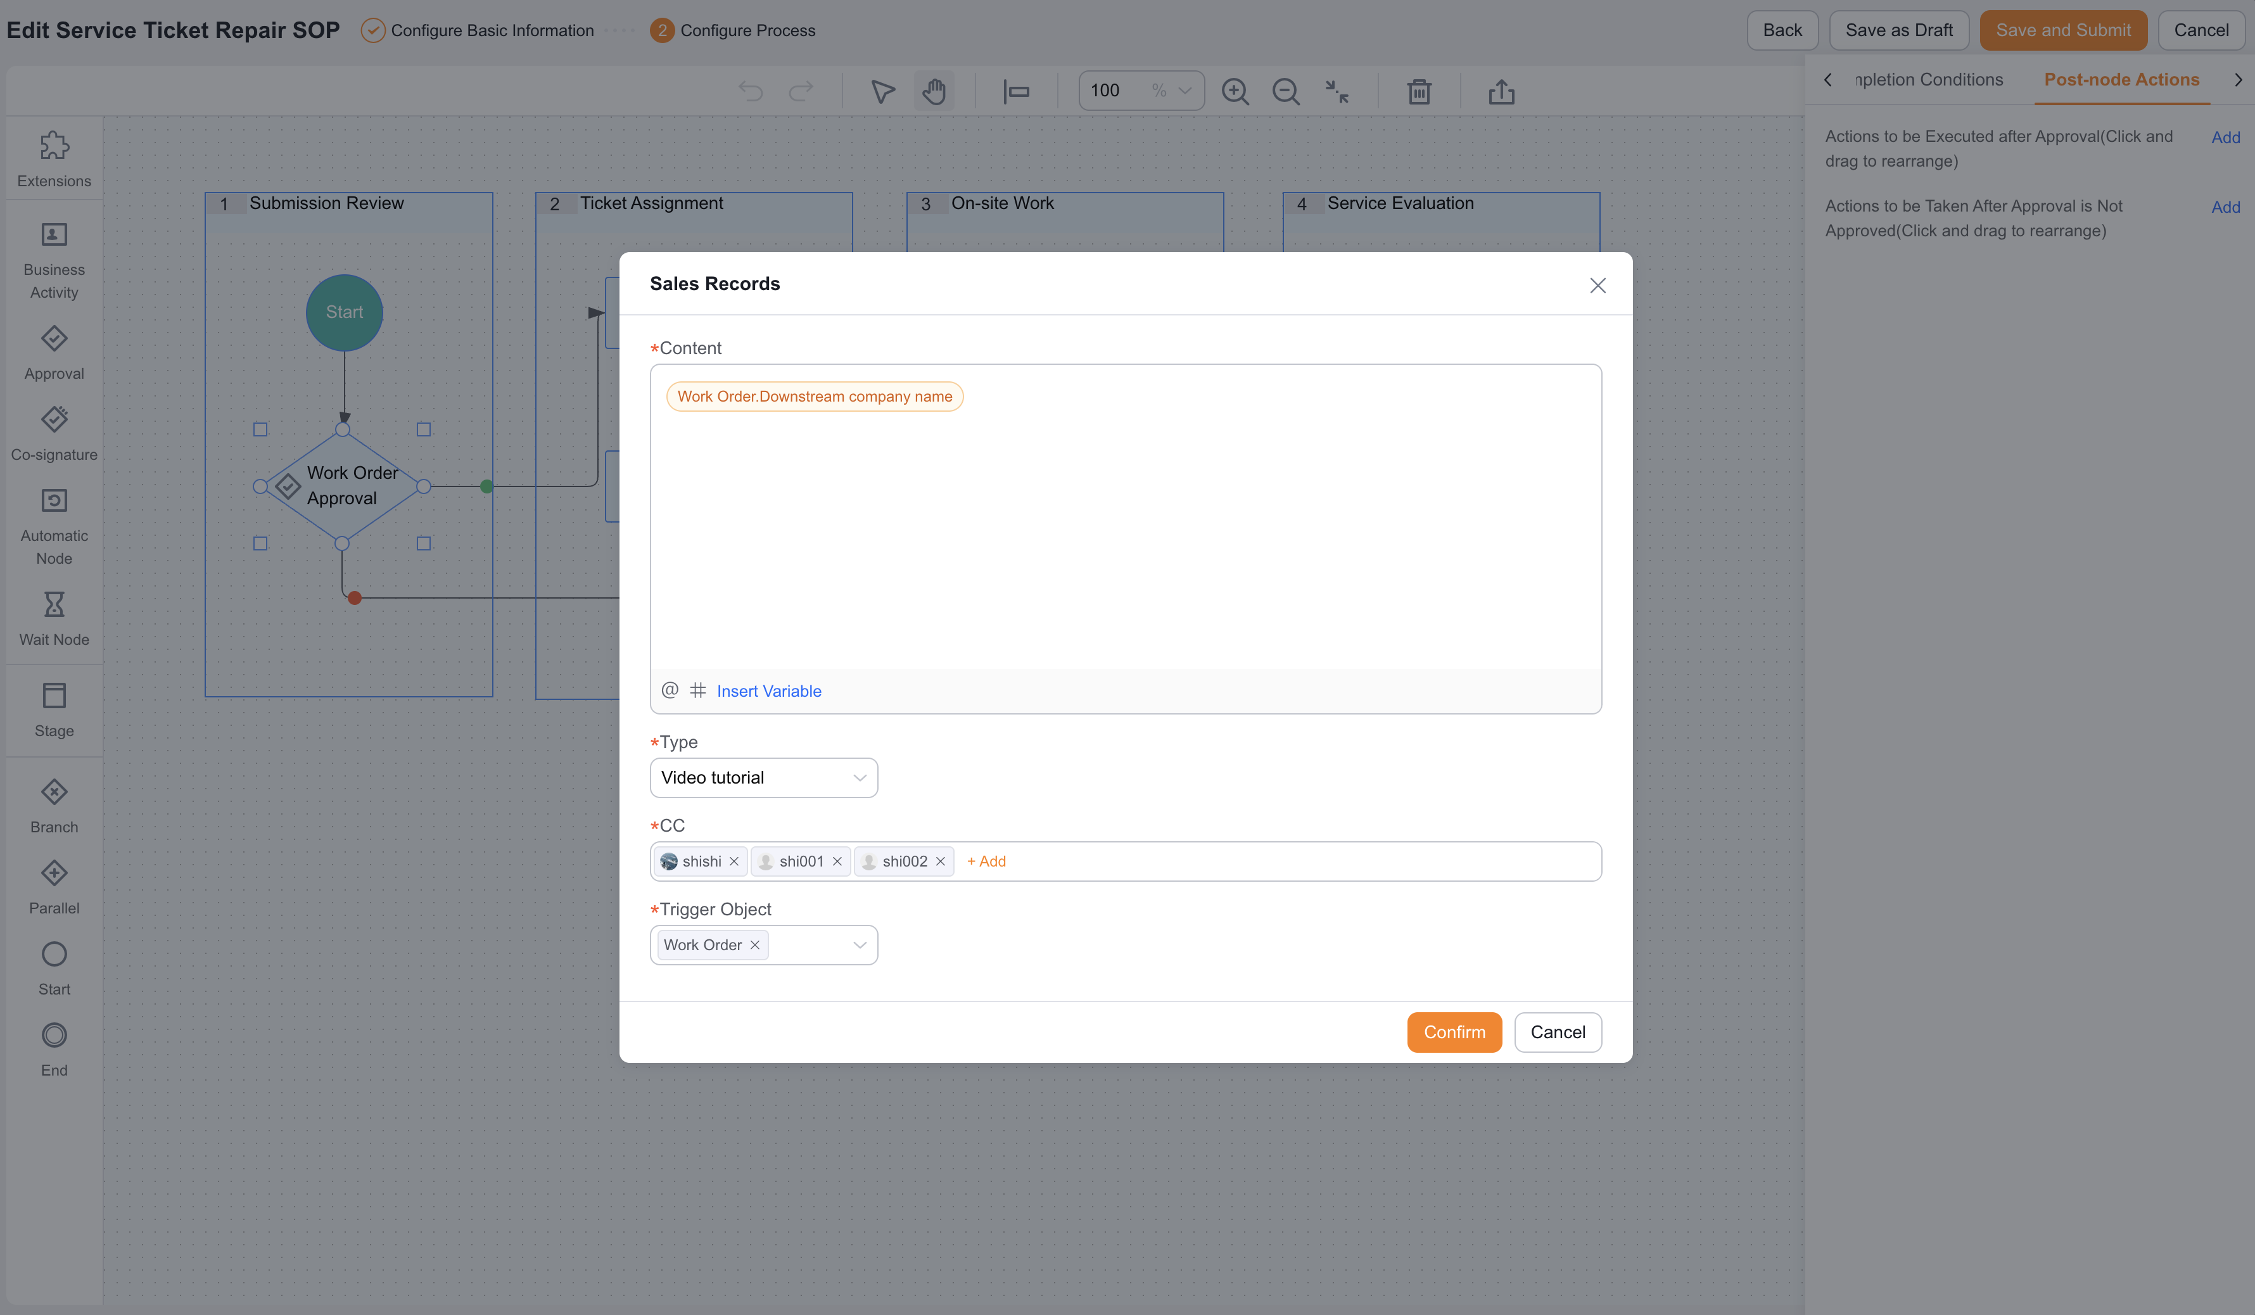Click the # hashtag icon in Content
This screenshot has width=2255, height=1315.
(x=698, y=690)
